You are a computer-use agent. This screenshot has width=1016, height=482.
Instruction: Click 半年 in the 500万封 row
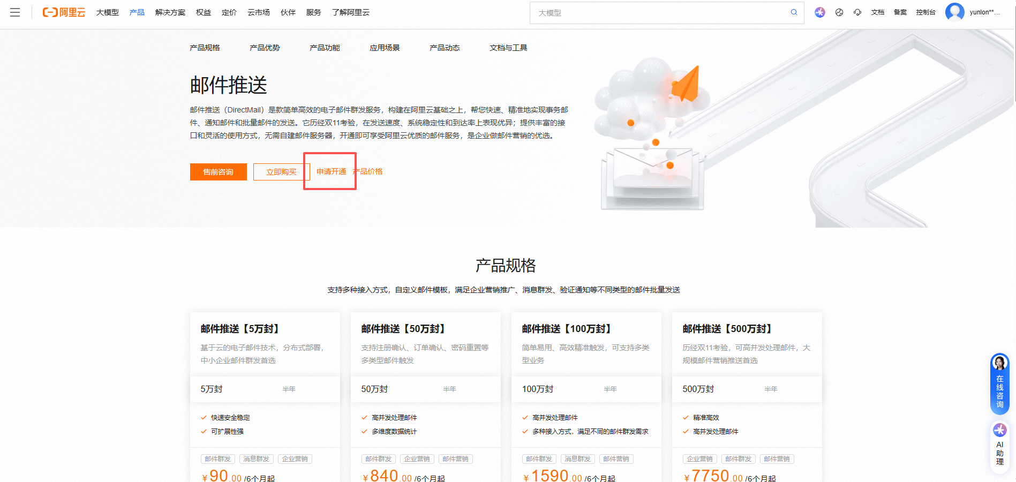tap(771, 389)
